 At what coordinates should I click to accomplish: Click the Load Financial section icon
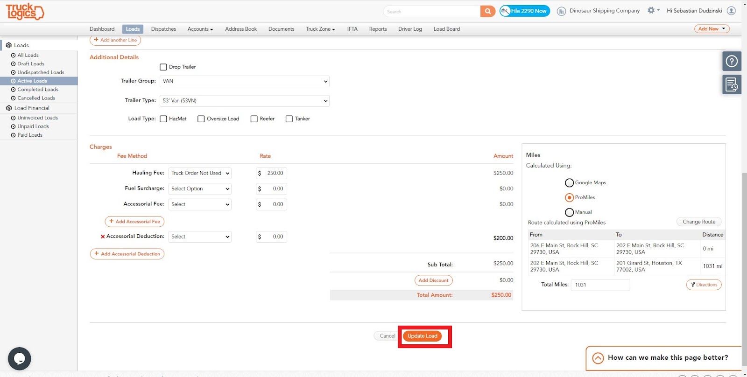coord(9,108)
